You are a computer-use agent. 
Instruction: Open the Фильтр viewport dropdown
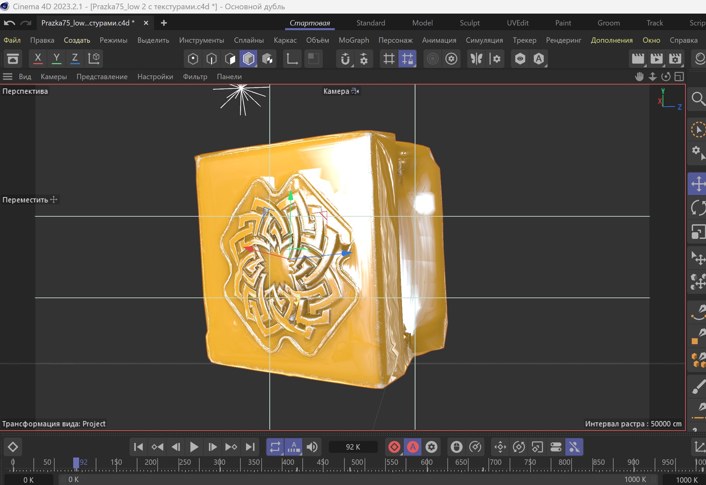click(x=195, y=77)
